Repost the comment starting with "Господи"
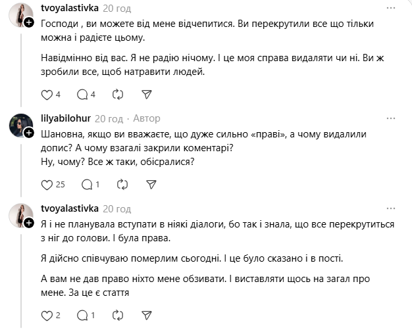The height and width of the screenshot is (332, 412). [117, 95]
